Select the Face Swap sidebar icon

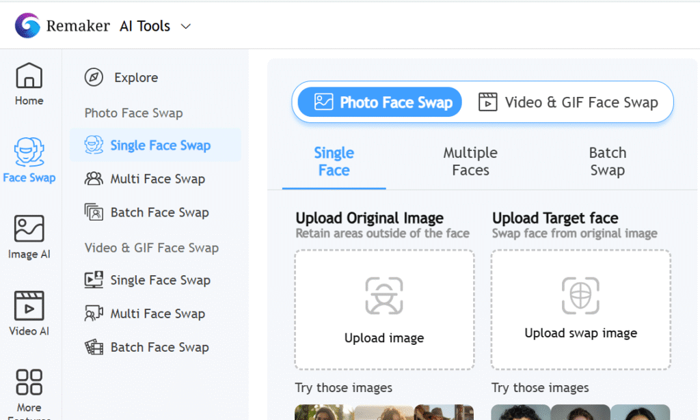[29, 159]
